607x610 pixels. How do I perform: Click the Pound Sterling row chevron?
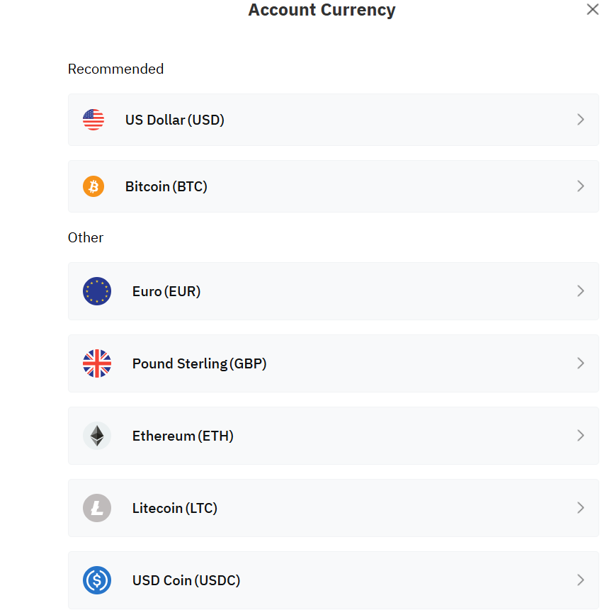[x=581, y=363]
